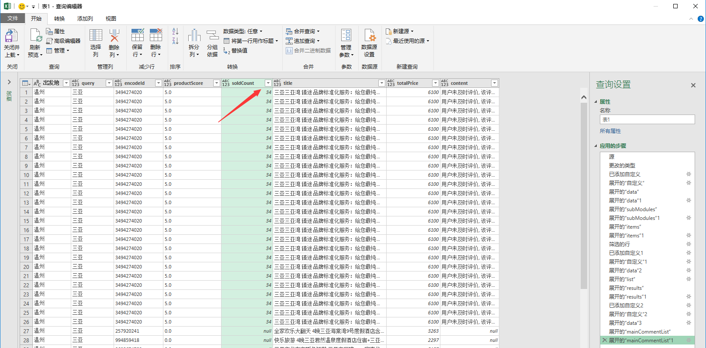Viewport: 706px width, 348px height.
Task: Click the data type icon of totalPrice column
Action: (391, 83)
